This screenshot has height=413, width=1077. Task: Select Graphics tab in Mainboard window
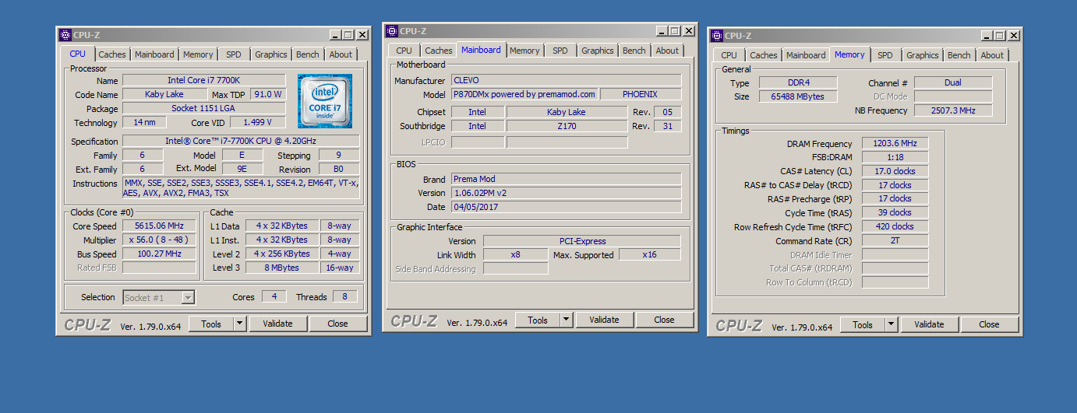point(597,51)
